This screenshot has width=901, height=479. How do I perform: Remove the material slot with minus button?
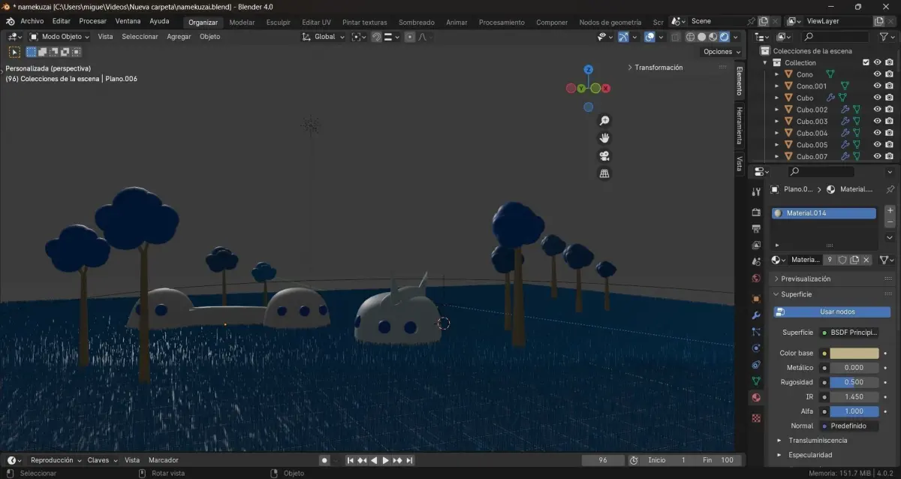tap(890, 223)
